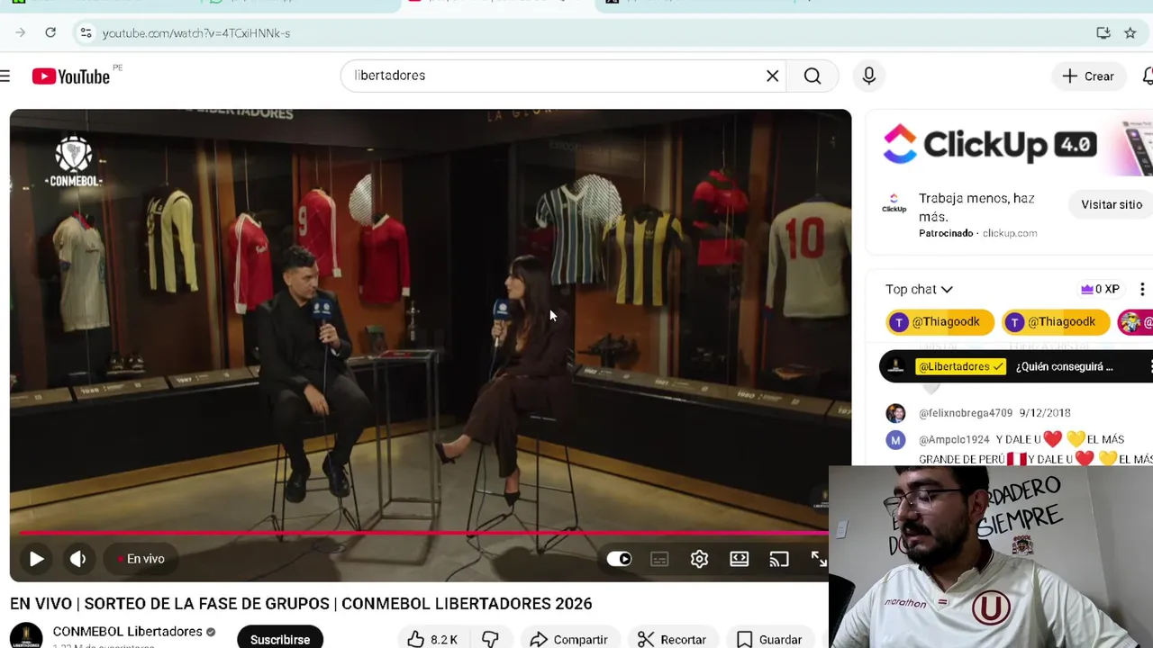Open the 0 XP crown points

coord(1100,289)
